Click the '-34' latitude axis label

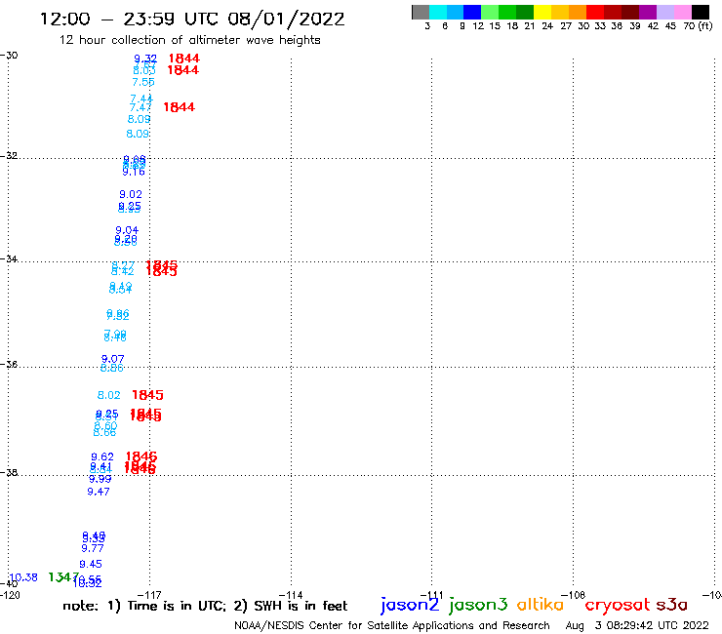click(x=9, y=258)
